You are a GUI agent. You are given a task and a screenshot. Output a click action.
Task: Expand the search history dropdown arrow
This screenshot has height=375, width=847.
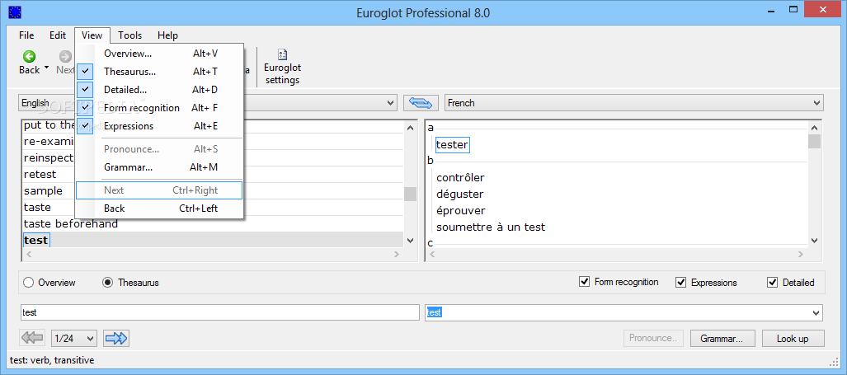pyautogui.click(x=815, y=312)
